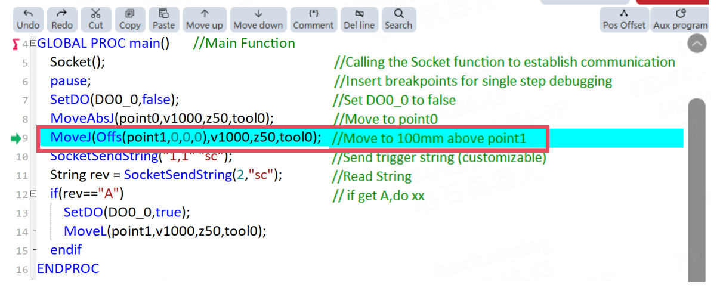Paste using the Paste toolbar icon
The height and width of the screenshot is (288, 720).
(163, 19)
